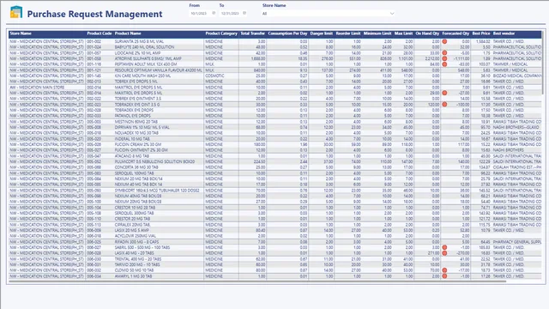
Task: Sort by Max Limit column header
Action: point(403,33)
